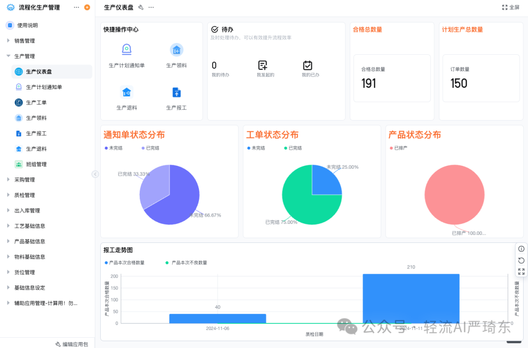The height and width of the screenshot is (348, 528).
Task: Click the 生产退料 icon
Action: pos(127,92)
